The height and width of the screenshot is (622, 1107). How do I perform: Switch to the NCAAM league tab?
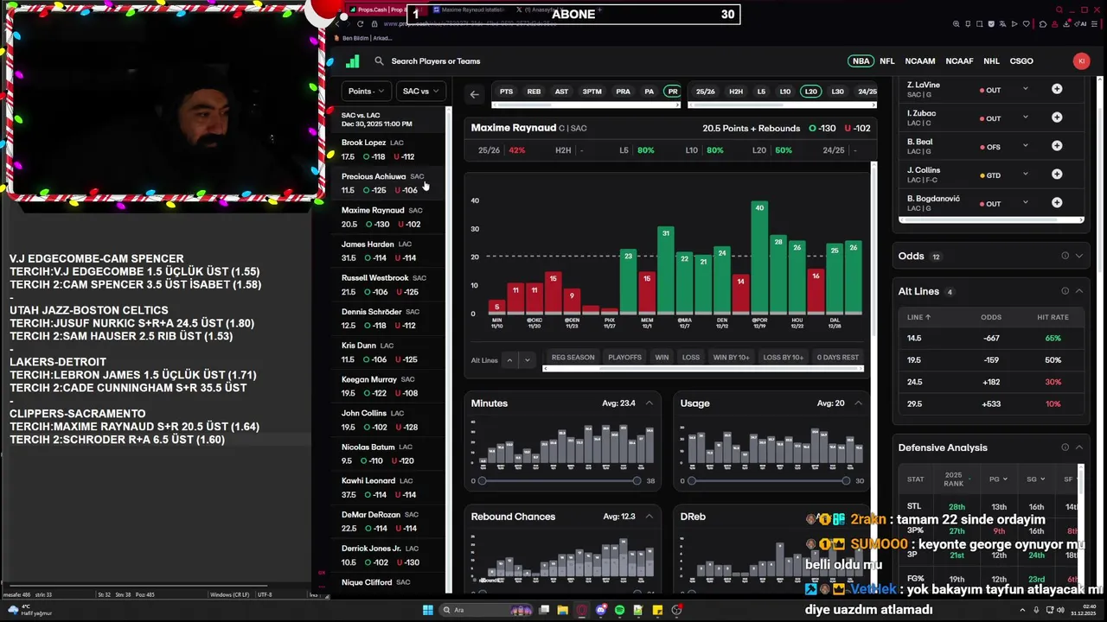click(x=920, y=61)
